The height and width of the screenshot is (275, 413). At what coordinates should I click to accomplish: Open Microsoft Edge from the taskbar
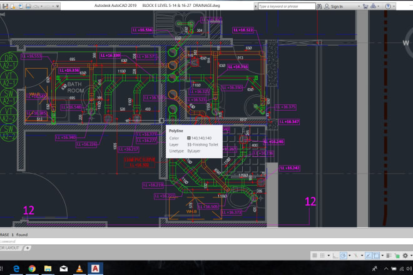pos(16,268)
